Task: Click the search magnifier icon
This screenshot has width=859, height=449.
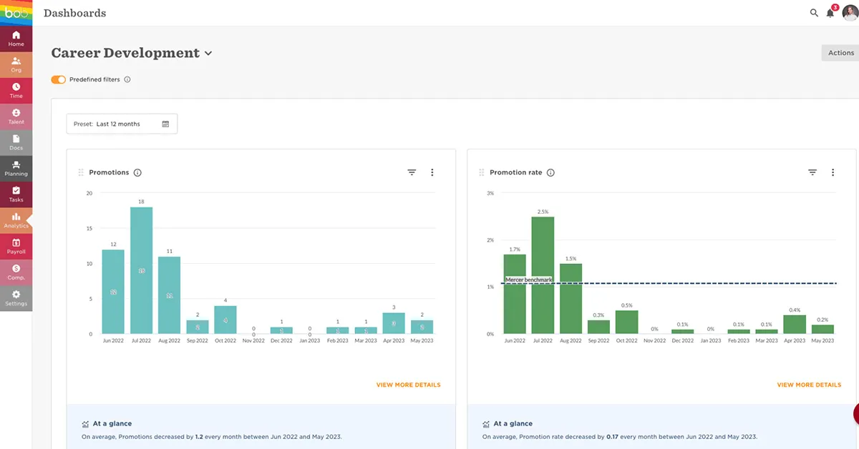Action: [x=814, y=13]
